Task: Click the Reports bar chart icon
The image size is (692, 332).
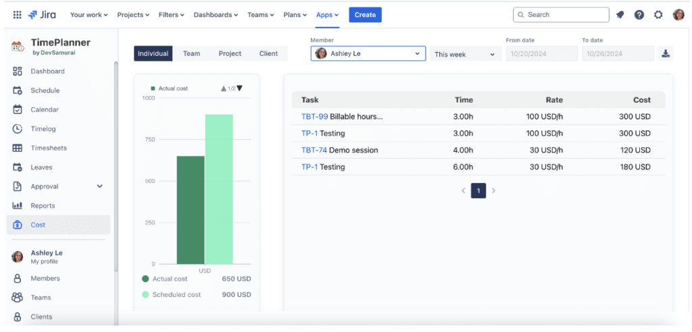Action: pos(17,205)
